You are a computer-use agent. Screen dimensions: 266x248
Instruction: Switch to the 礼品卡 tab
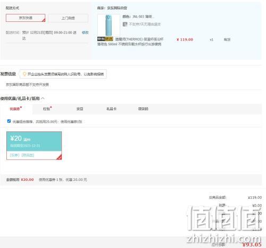pyautogui.click(x=111, y=109)
